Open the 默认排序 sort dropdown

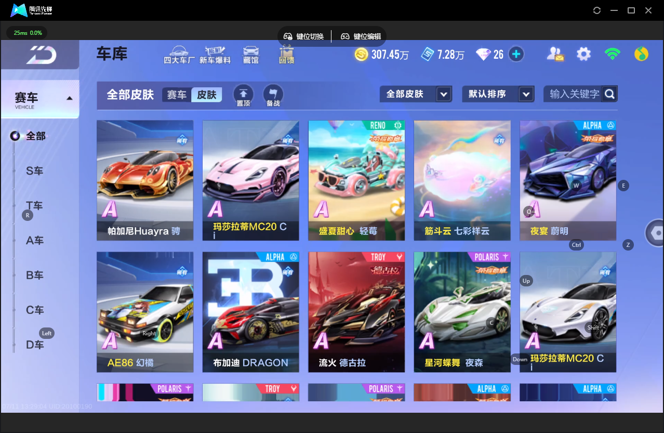(498, 94)
